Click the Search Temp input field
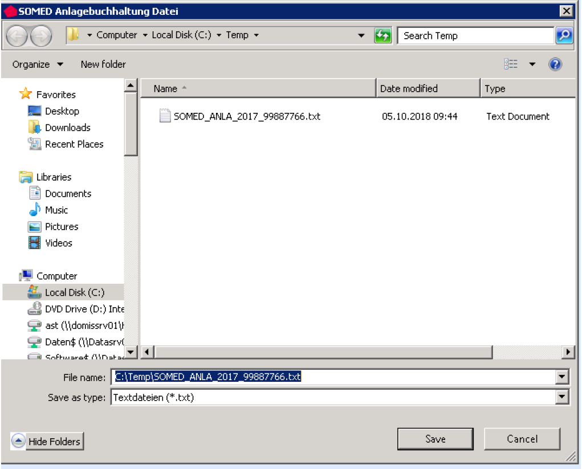 (475, 36)
